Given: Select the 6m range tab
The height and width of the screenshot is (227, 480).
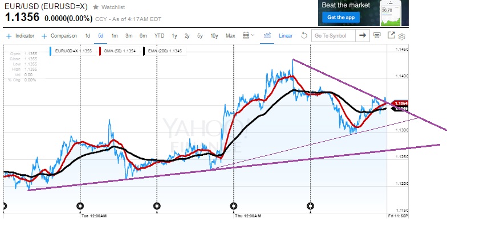Looking at the screenshot, I should coord(143,36).
